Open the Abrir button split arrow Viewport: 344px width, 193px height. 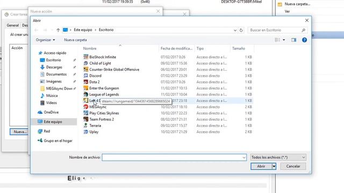point(274,166)
